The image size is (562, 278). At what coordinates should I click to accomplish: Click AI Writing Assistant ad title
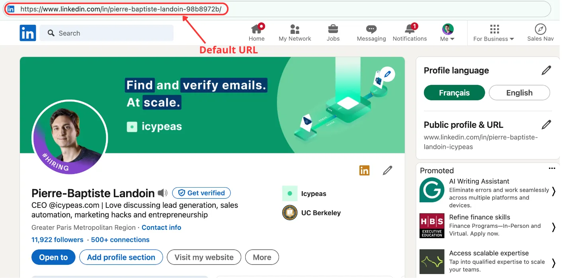(x=479, y=181)
